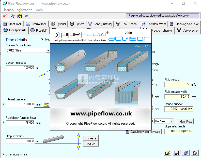201x158 pixels.
Task: Expand Manning's coefficient dropdown
Action: [x=48, y=50]
